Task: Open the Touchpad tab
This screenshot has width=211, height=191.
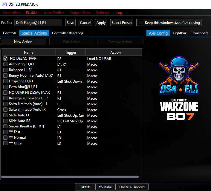Action: click(200, 33)
